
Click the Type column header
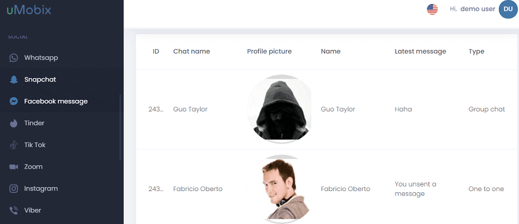pos(476,51)
